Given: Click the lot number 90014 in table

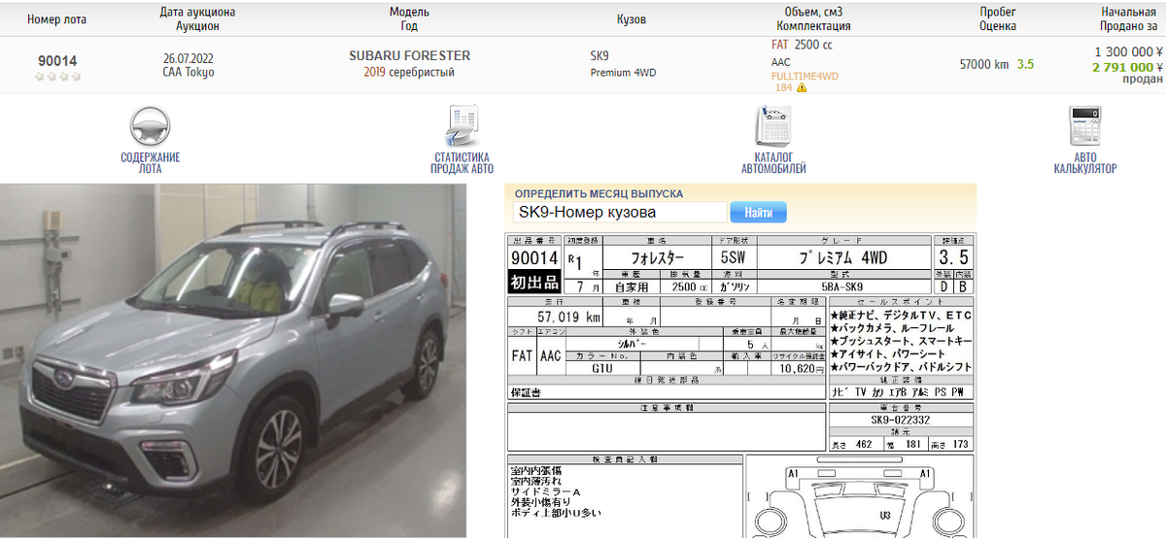Looking at the screenshot, I should tap(57, 60).
